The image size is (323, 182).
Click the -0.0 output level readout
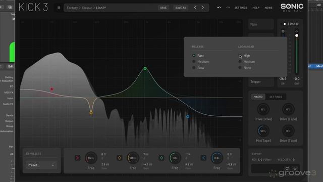(297, 79)
